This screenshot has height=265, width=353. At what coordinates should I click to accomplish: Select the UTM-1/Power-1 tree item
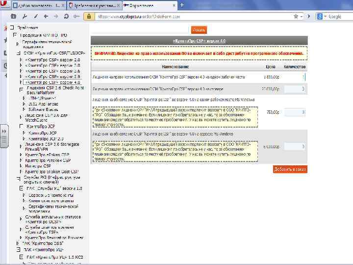click(42, 98)
